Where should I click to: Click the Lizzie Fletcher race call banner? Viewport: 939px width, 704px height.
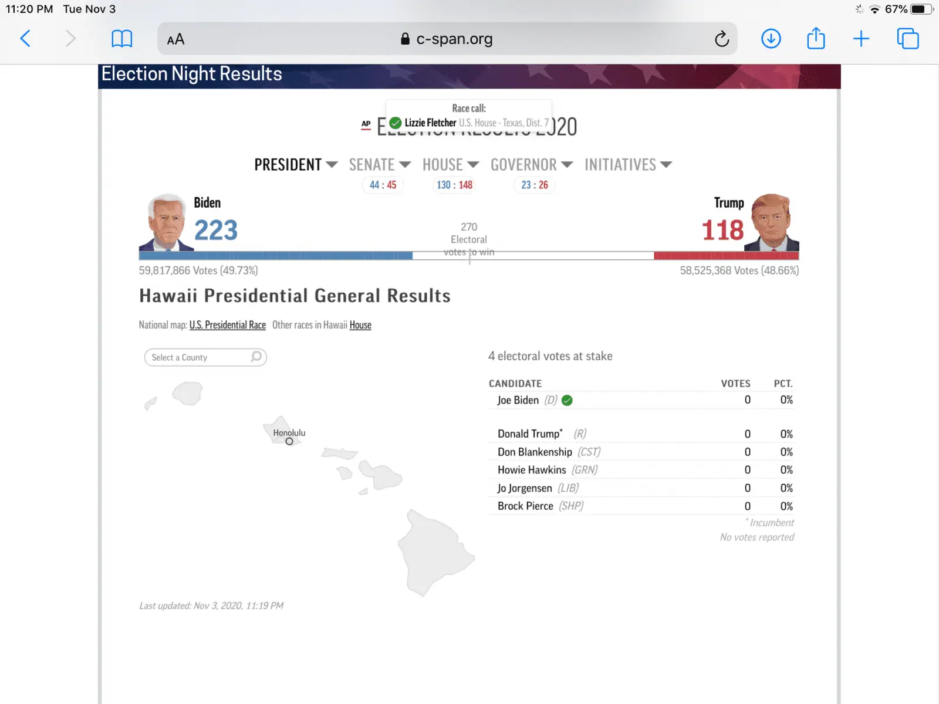(x=469, y=116)
